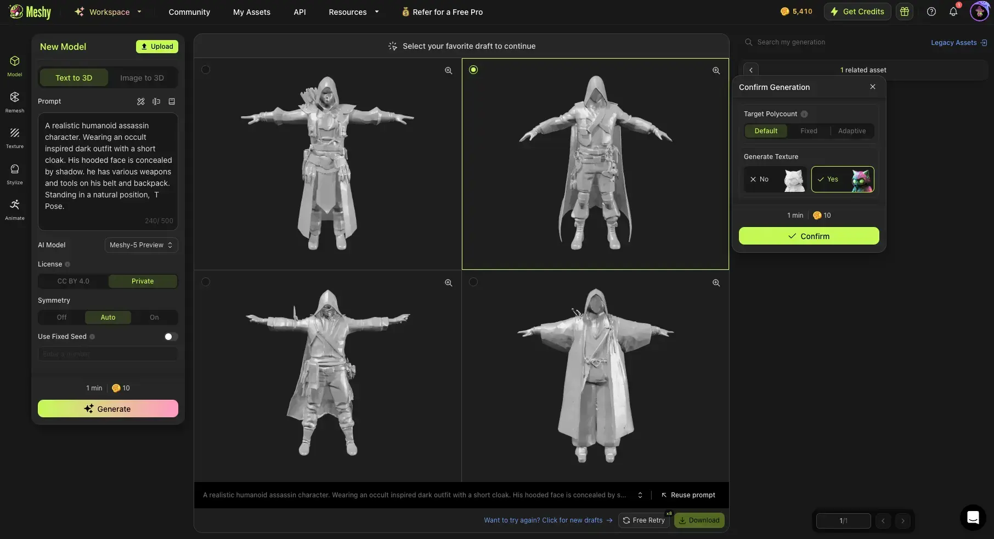Open the Community page from top menu

pos(189,12)
